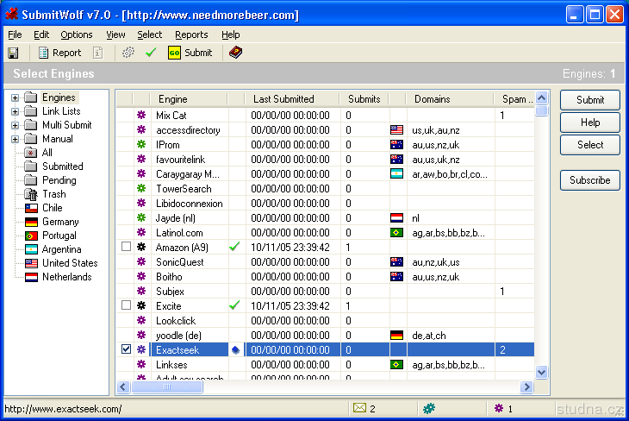Uncheck the Exactseek engine checkbox

click(x=127, y=349)
